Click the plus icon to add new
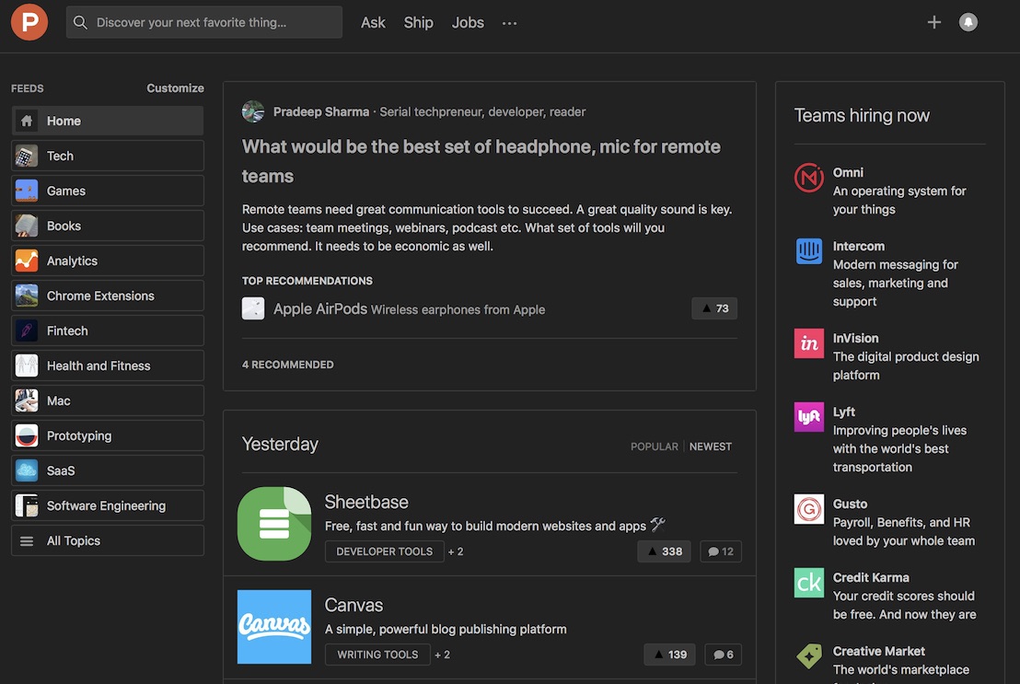1020x684 pixels. click(x=934, y=22)
